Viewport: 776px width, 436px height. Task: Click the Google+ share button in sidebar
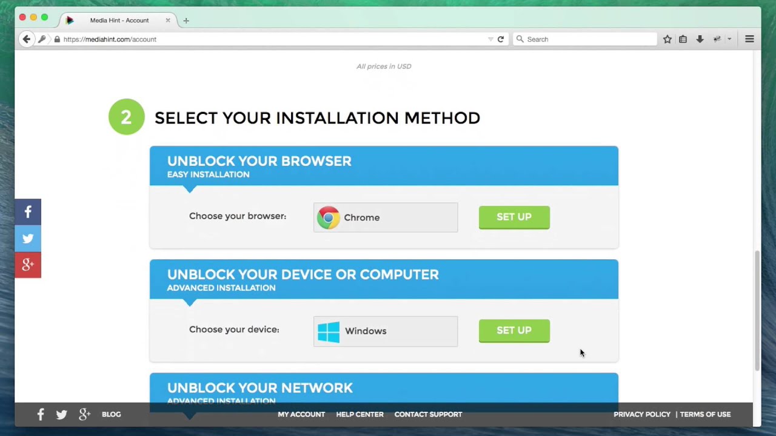tap(28, 265)
